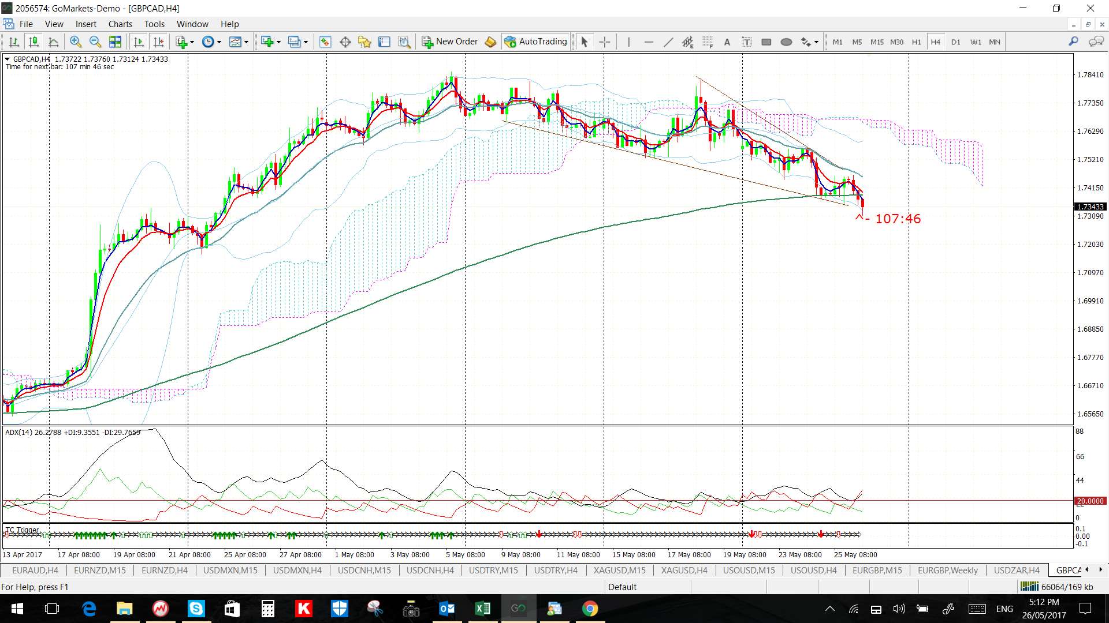
Task: Click the current price label 1.73433
Action: click(1089, 207)
